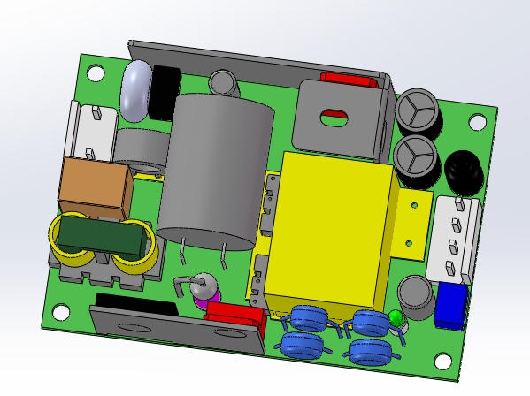Click the upper-right blue disc capacitor
The height and width of the screenshot is (396, 530).
click(x=371, y=324)
